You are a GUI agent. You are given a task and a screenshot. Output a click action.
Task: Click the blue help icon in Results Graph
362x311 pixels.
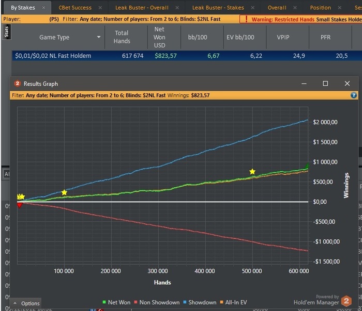click(x=354, y=95)
